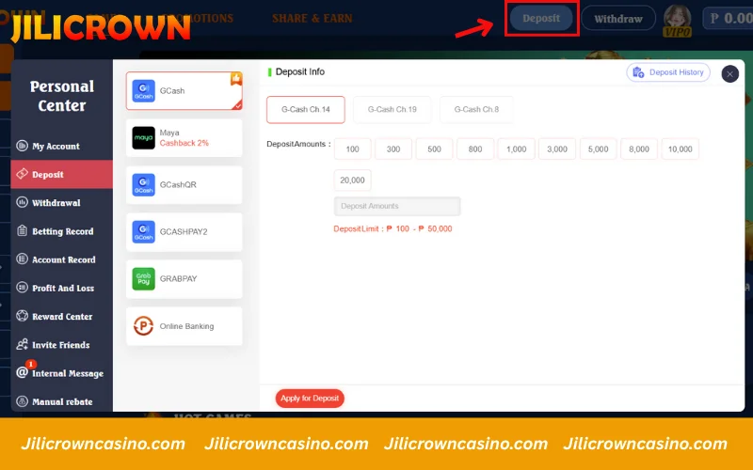Pick the 800 deposit amount
Viewport: 753px width, 470px height.
(x=475, y=149)
